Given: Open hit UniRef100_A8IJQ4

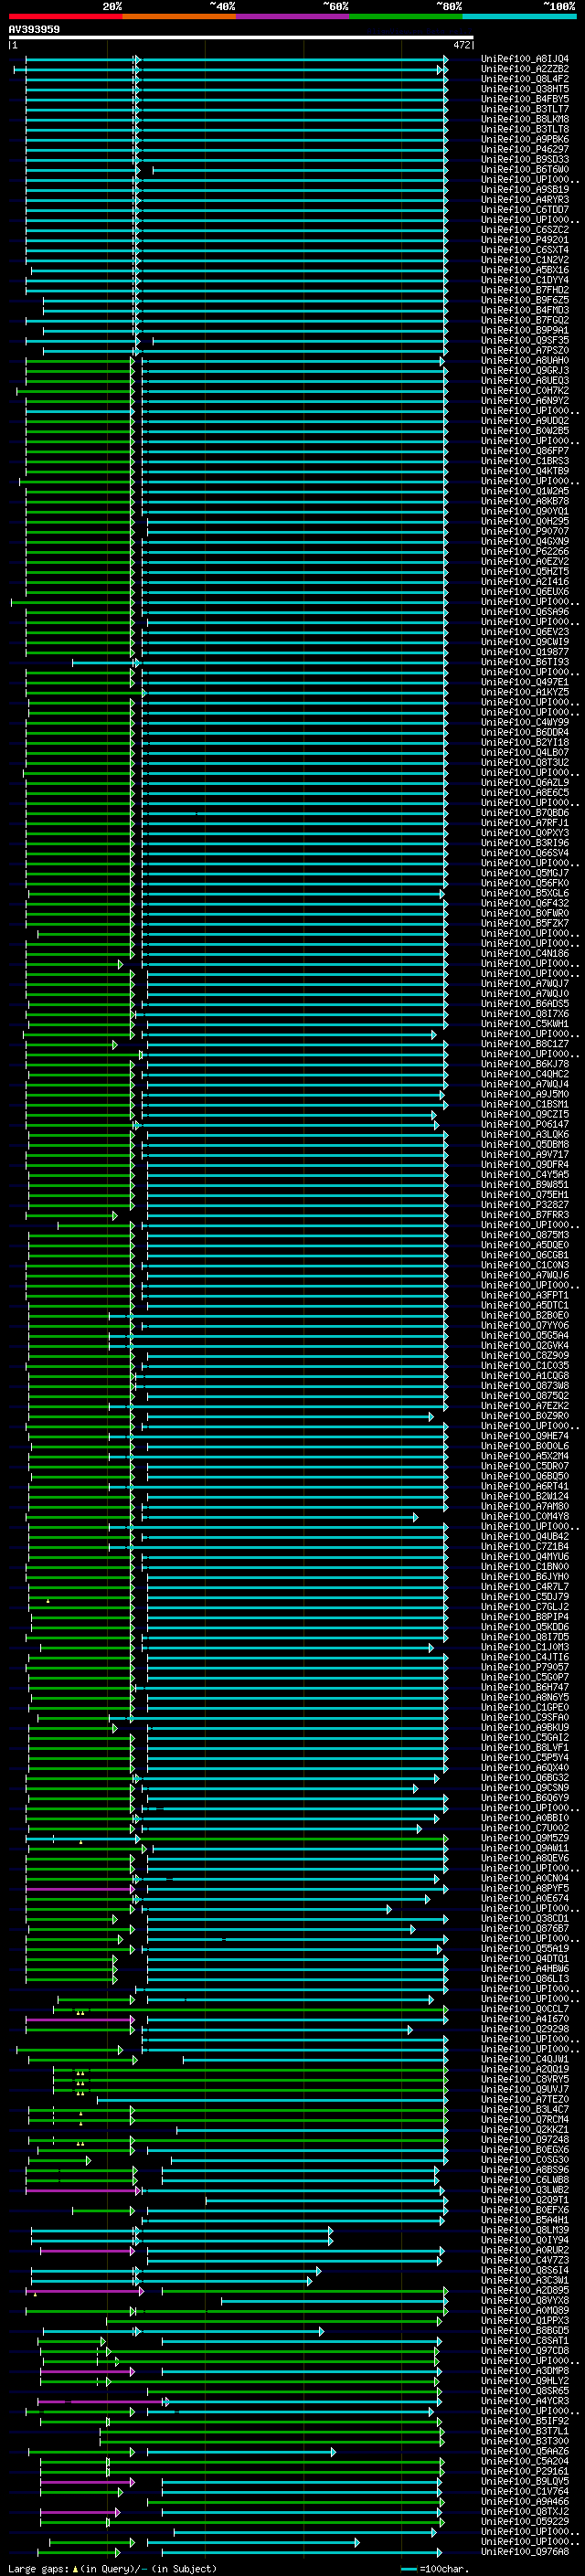Looking at the screenshot, I should [525, 59].
